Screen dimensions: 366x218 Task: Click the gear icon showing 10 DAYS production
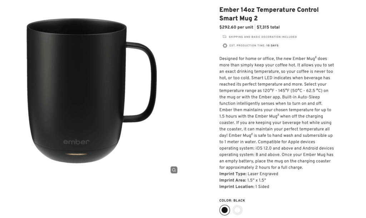224,45
